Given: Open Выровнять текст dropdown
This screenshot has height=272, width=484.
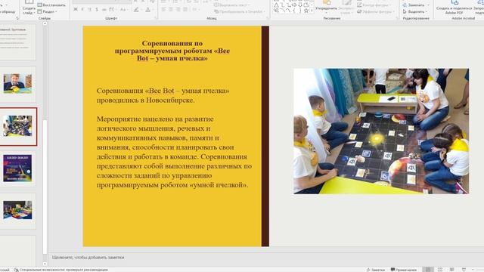Looking at the screenshot, I should [x=232, y=5].
